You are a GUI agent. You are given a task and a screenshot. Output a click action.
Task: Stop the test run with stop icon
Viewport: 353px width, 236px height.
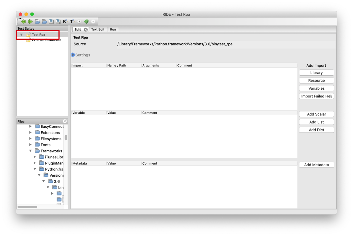click(x=93, y=22)
